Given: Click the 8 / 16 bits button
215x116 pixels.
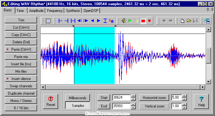Looking at the screenshot, I should (21, 108).
